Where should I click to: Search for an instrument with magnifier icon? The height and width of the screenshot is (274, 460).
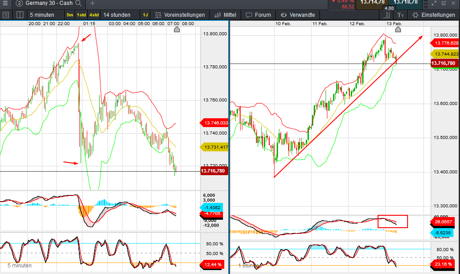[78, 3]
